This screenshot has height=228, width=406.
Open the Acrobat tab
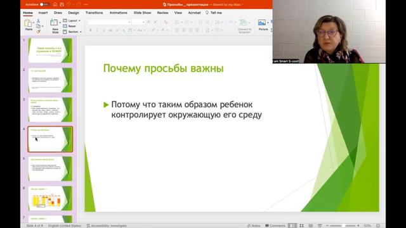pos(194,13)
